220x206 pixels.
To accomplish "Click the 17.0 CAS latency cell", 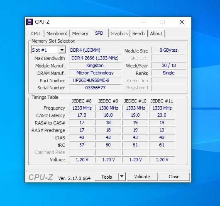I will pos(82,115).
